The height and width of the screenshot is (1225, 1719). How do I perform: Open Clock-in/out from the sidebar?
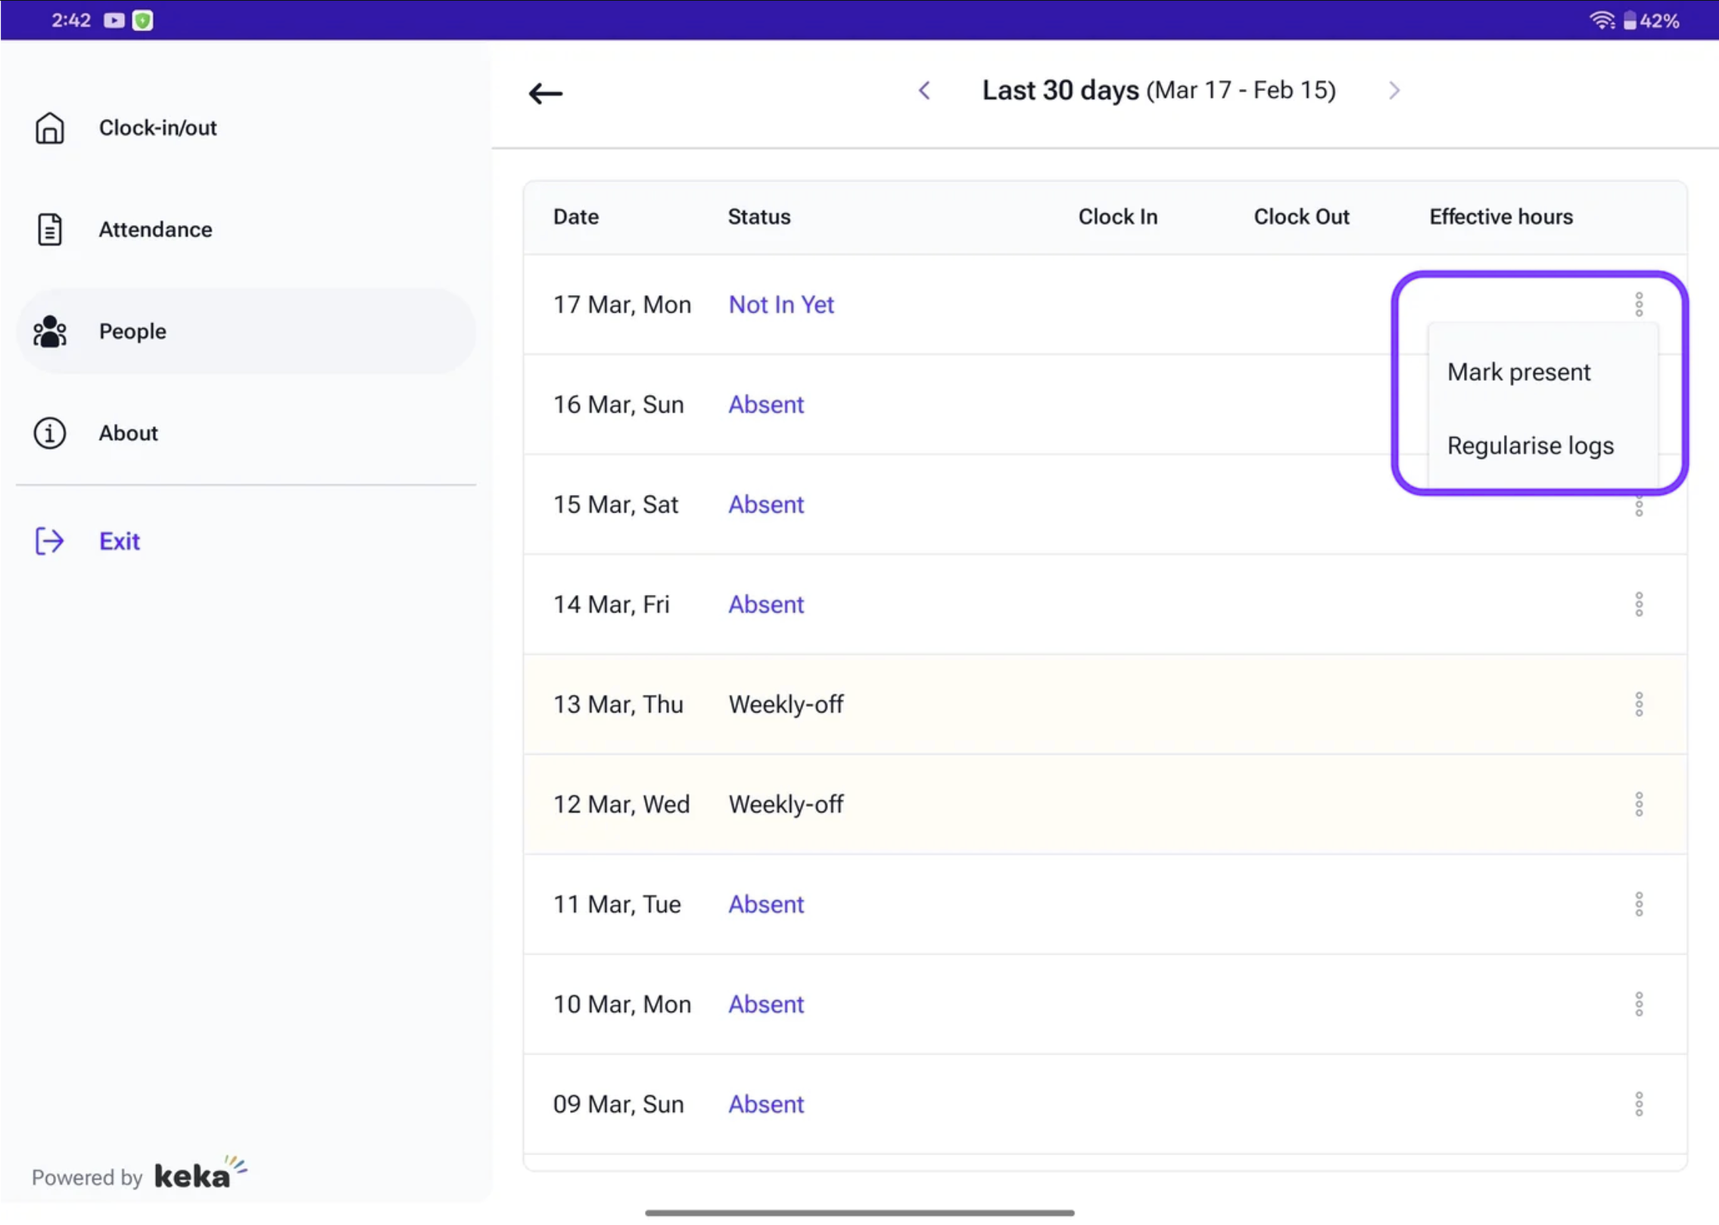tap(157, 127)
